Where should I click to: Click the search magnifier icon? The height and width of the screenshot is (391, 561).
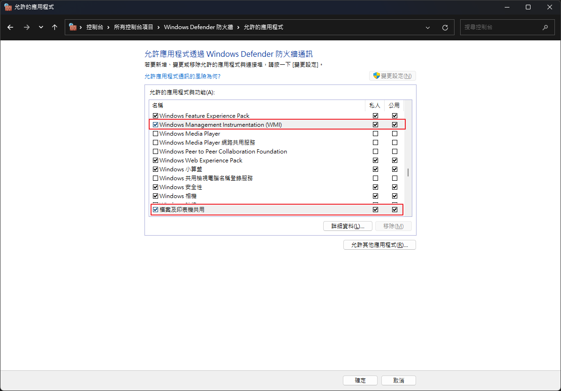click(x=545, y=27)
